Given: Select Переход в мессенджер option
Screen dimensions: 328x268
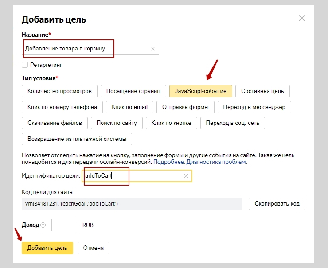Looking at the screenshot, I should pos(254,107).
